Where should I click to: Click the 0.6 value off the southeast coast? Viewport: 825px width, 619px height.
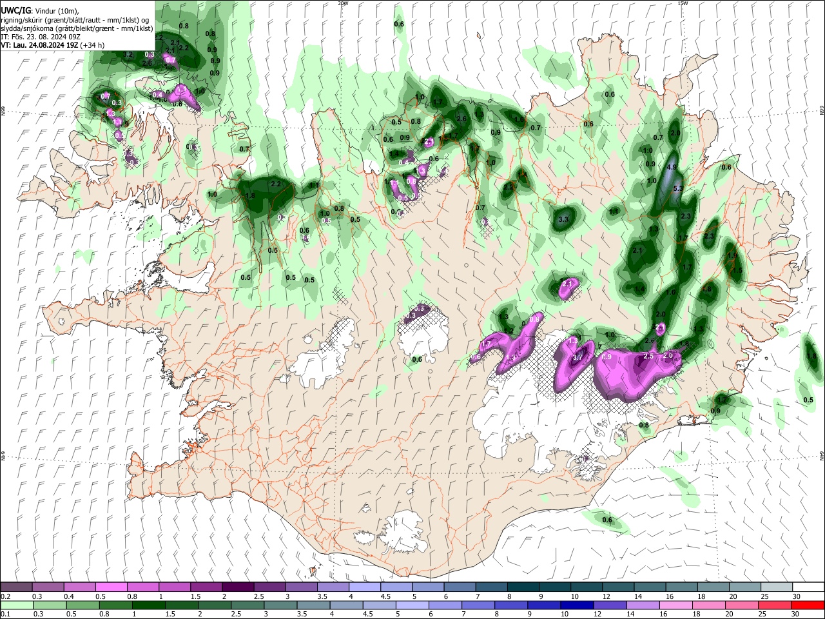(x=607, y=520)
